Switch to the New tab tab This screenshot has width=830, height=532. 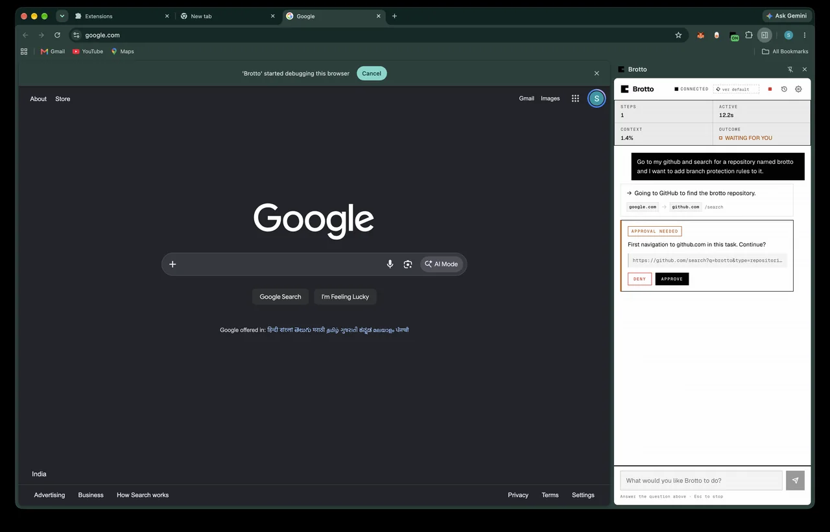(x=228, y=16)
